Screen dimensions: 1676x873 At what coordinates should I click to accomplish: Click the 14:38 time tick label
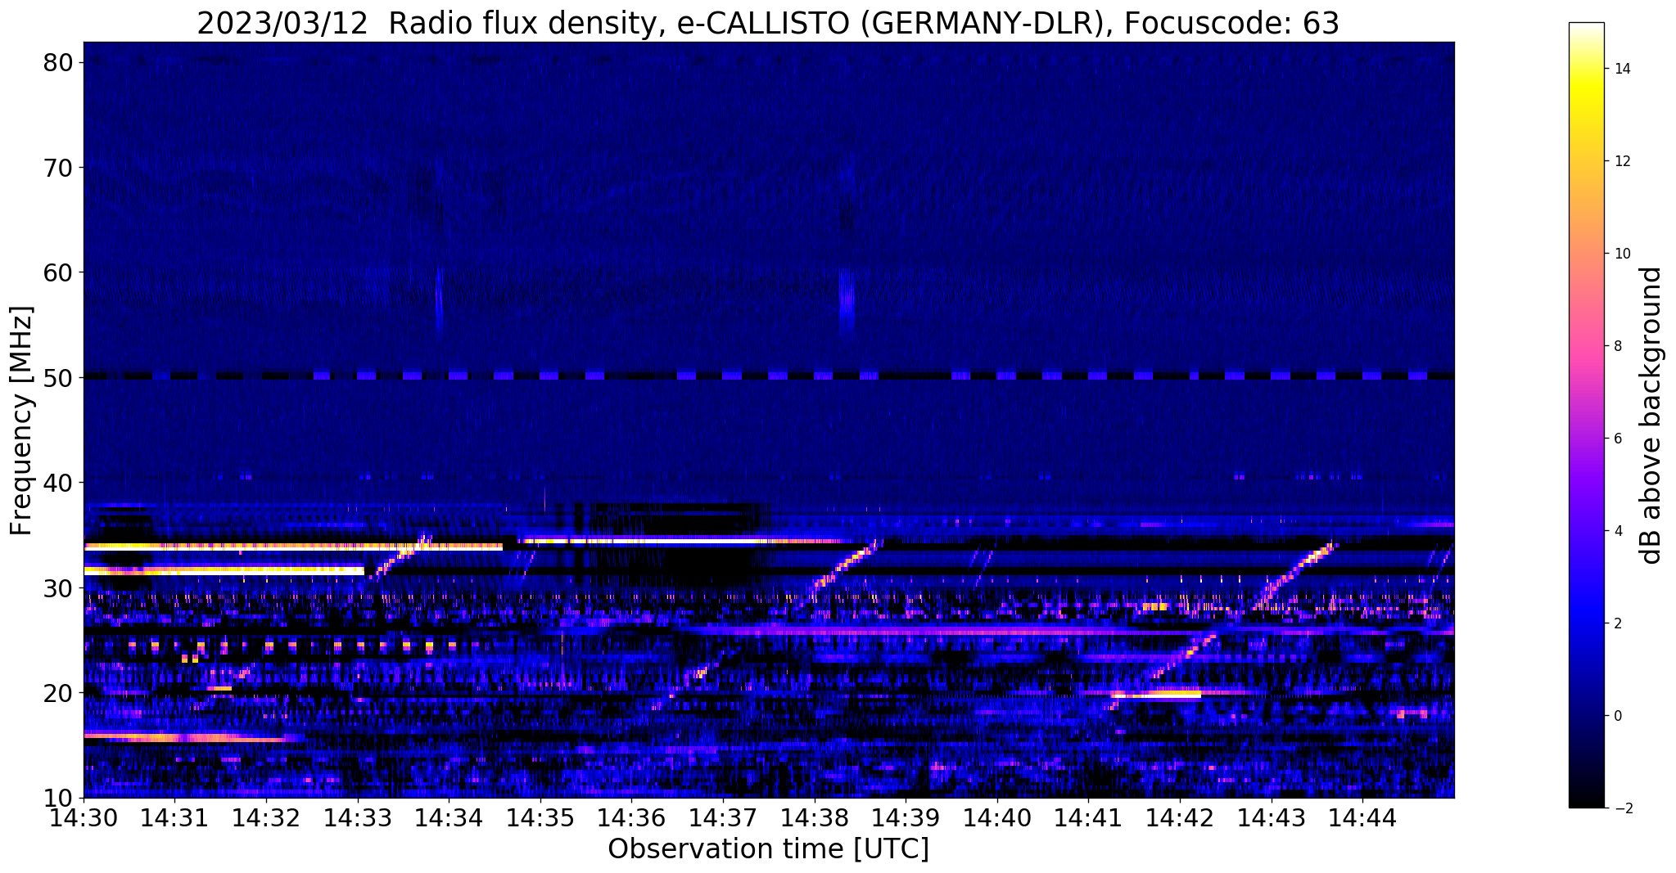click(815, 818)
